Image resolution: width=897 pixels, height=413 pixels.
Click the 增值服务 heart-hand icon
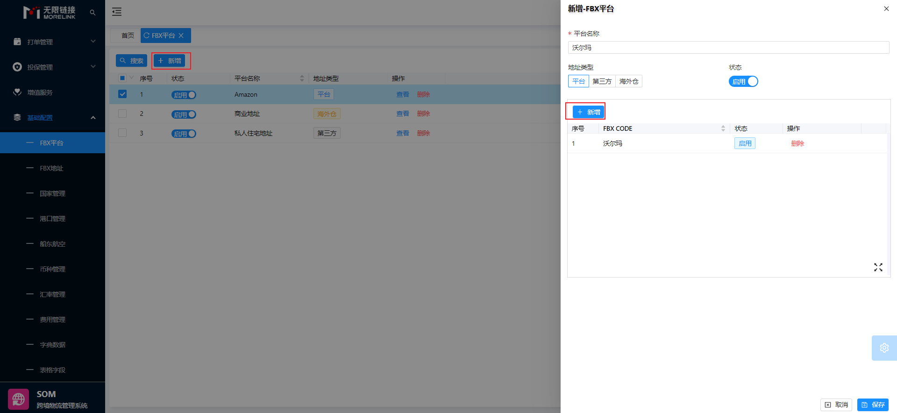(17, 92)
